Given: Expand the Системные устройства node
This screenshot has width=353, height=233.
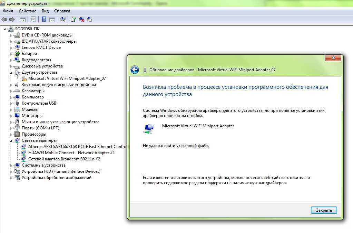Looking at the screenshot, I should click(x=11, y=166).
